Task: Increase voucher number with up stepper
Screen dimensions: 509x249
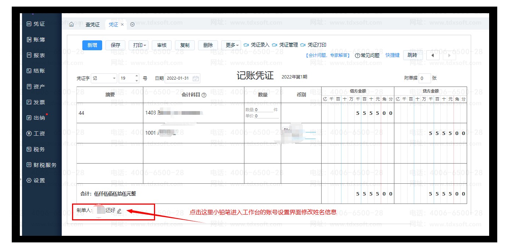Action: pos(137,76)
